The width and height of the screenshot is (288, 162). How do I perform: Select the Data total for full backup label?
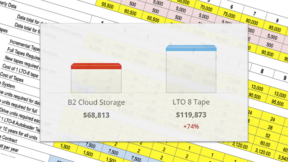pos(36,31)
